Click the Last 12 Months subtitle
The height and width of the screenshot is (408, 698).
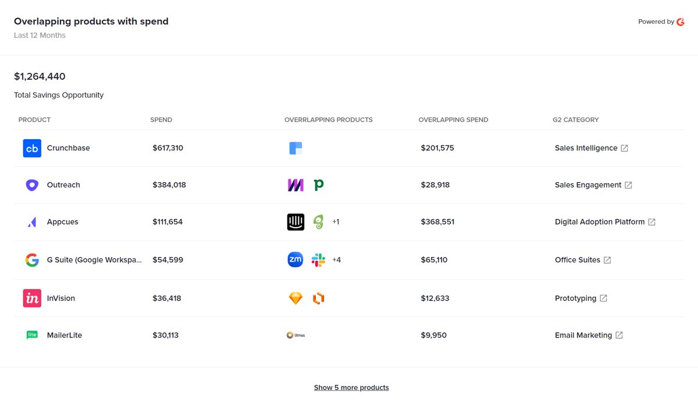pyautogui.click(x=40, y=36)
